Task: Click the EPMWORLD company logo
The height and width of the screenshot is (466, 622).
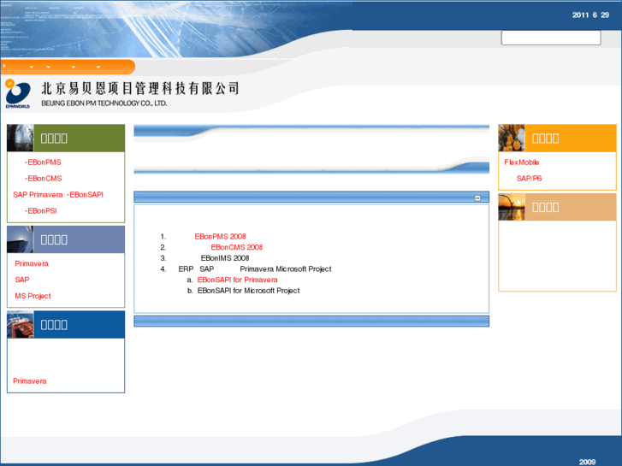Action: pos(17,93)
